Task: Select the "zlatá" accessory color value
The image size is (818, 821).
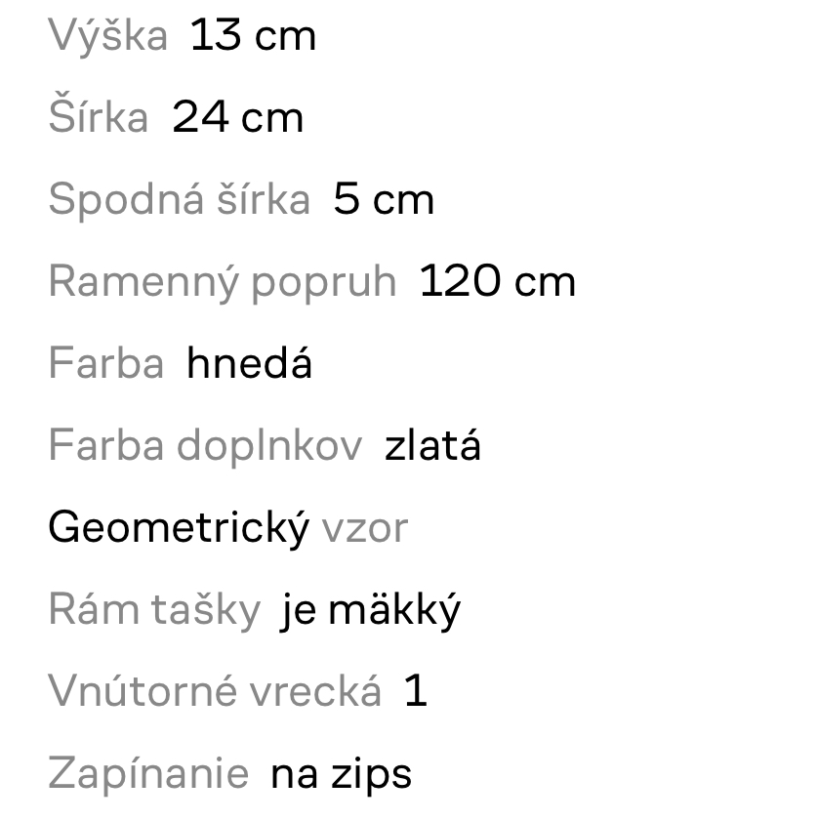Action: pyautogui.click(x=433, y=446)
